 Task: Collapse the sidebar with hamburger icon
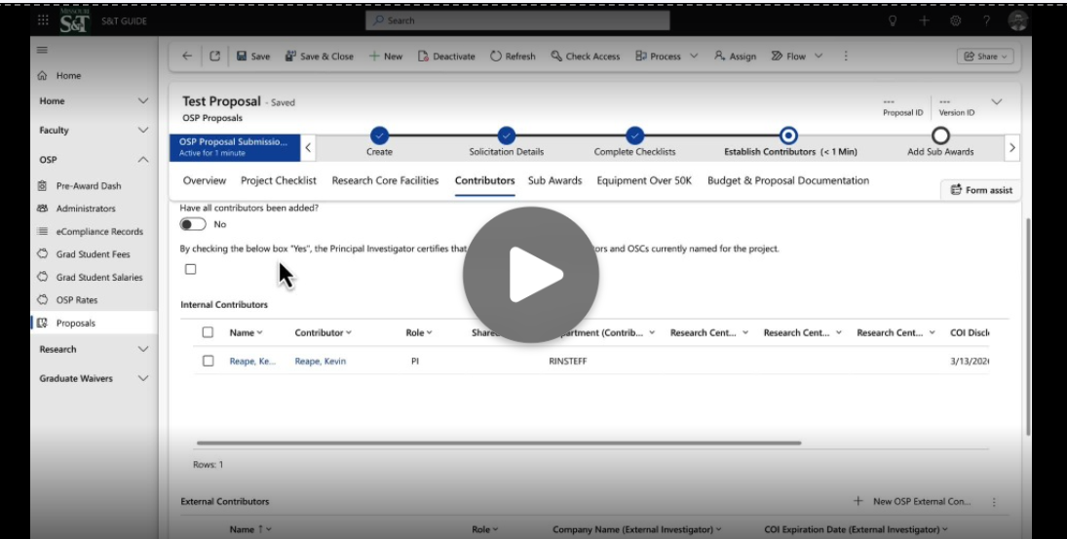42,50
